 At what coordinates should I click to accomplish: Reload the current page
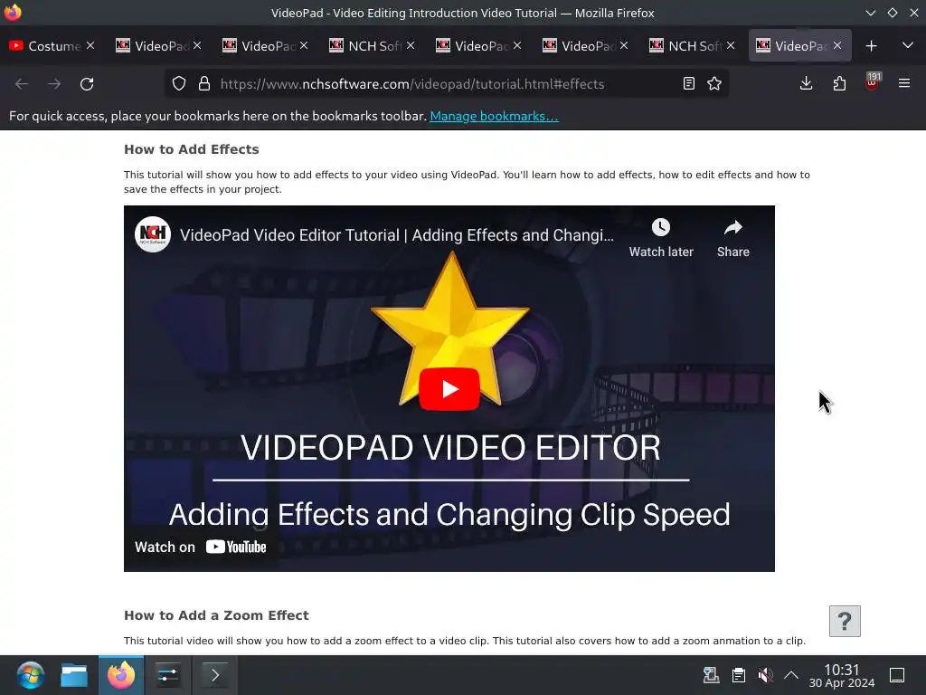pos(87,84)
